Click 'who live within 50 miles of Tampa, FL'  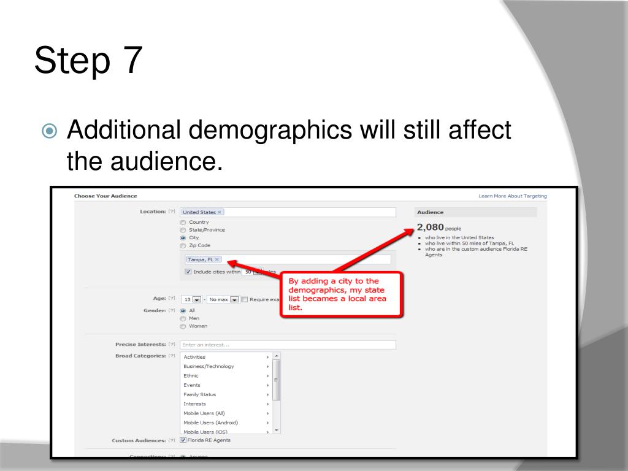tap(469, 243)
